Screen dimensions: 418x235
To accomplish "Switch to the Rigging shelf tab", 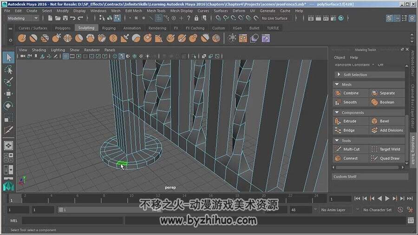I will 109,28.
